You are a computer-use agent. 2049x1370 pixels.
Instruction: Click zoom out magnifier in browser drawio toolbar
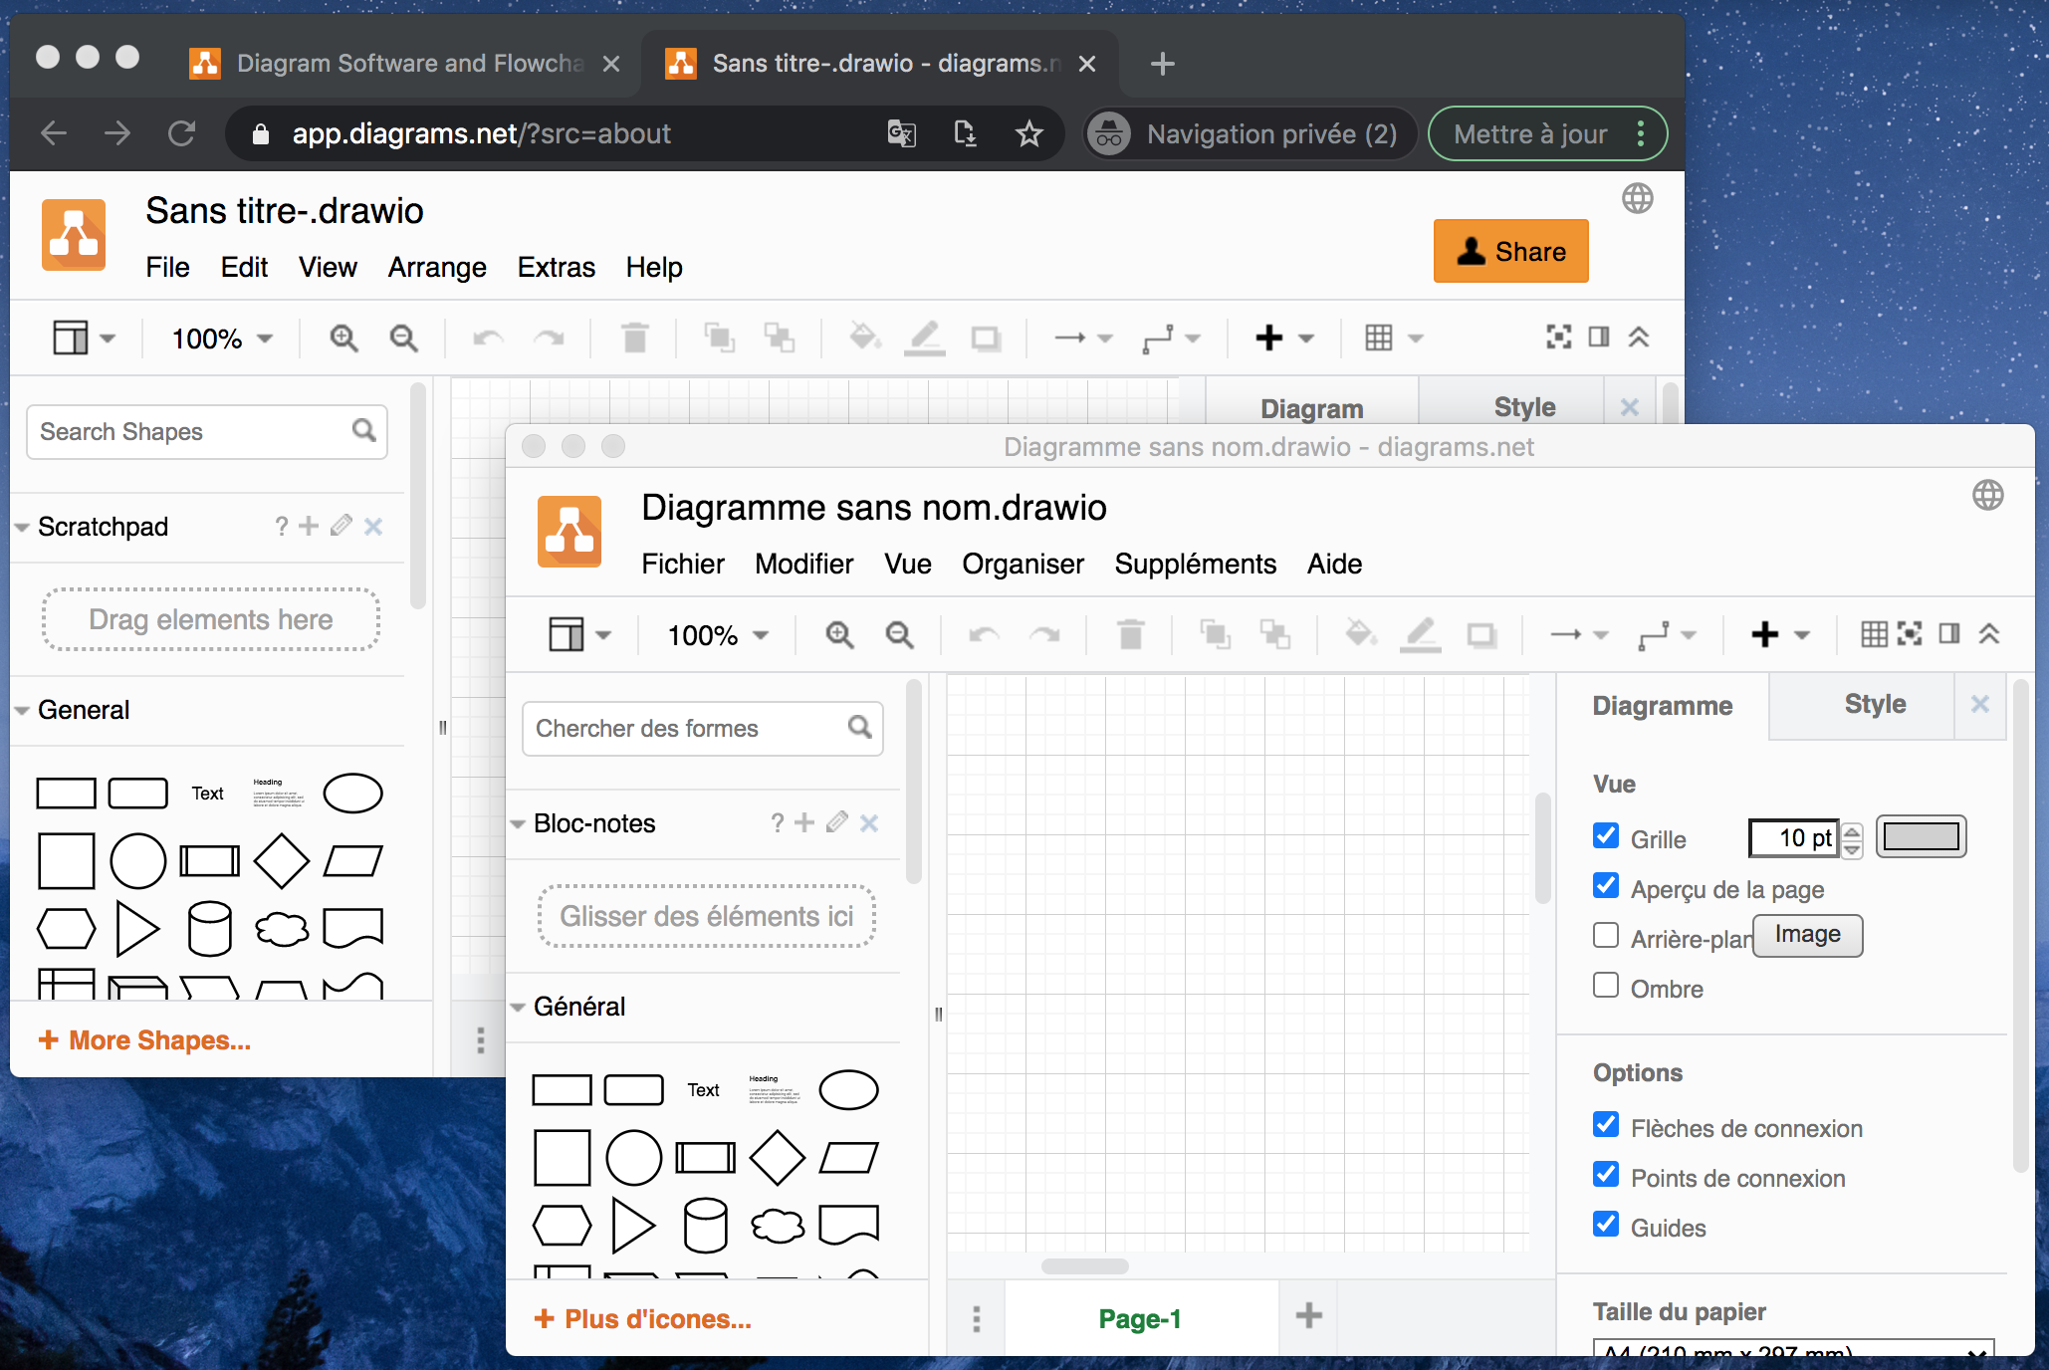click(x=403, y=338)
